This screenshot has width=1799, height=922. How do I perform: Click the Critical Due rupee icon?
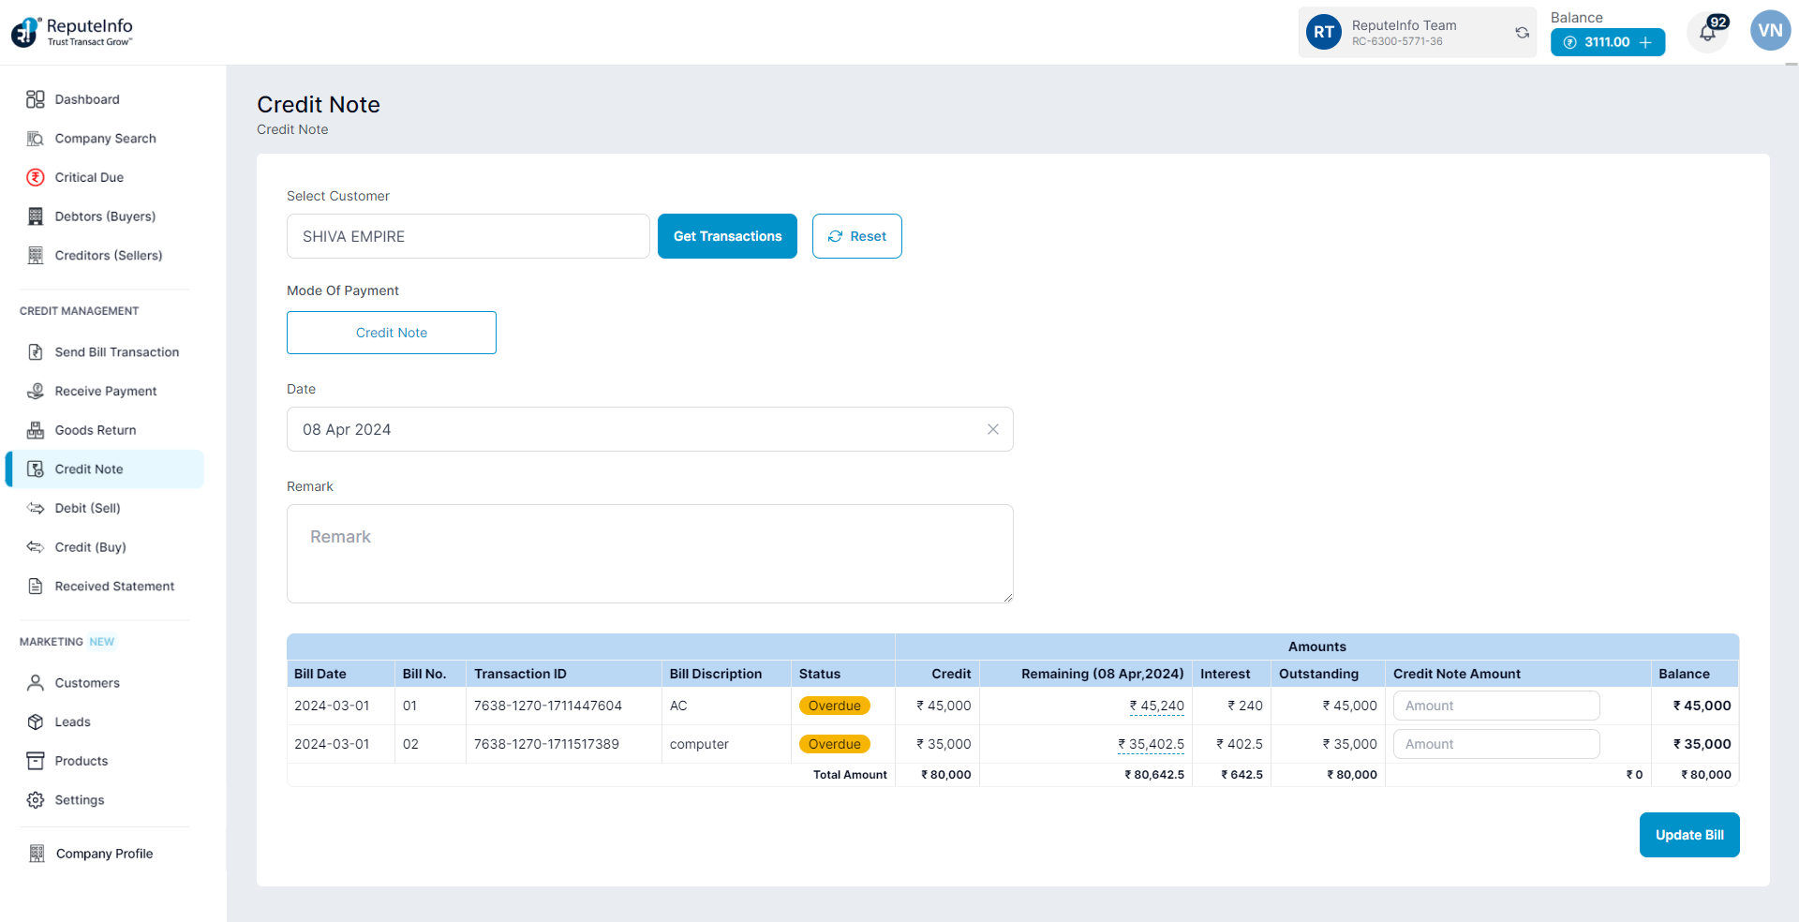36,177
